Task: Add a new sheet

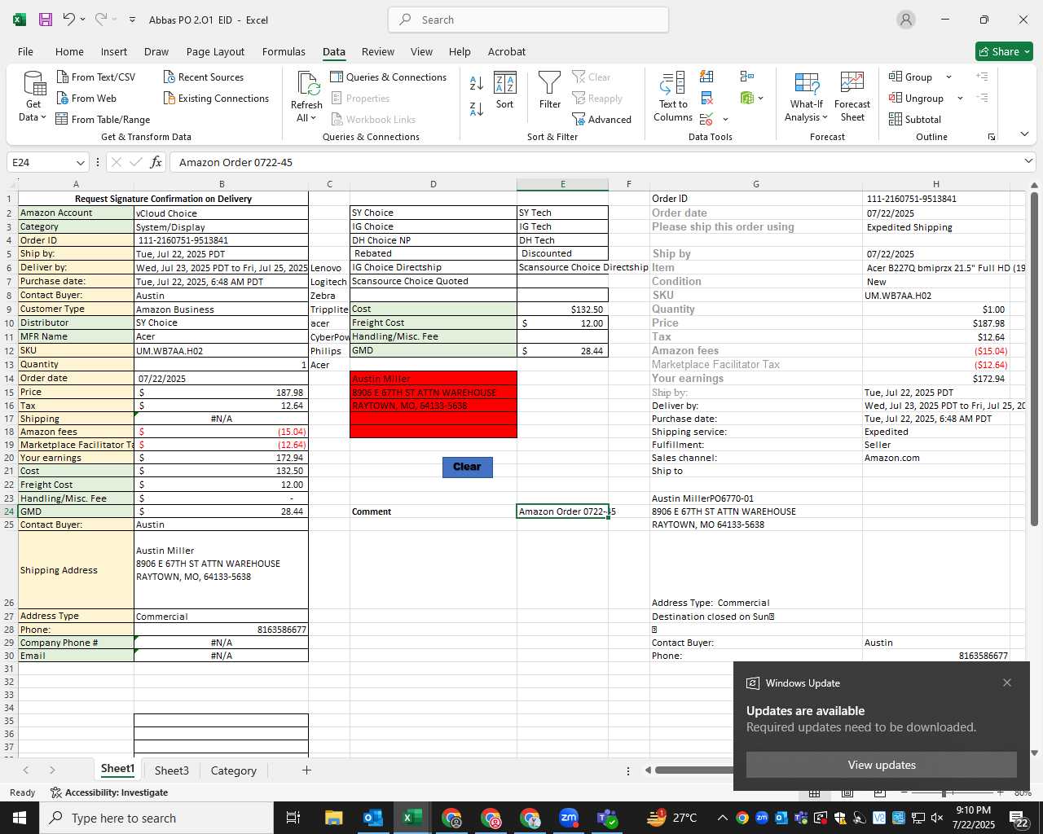Action: click(x=306, y=770)
